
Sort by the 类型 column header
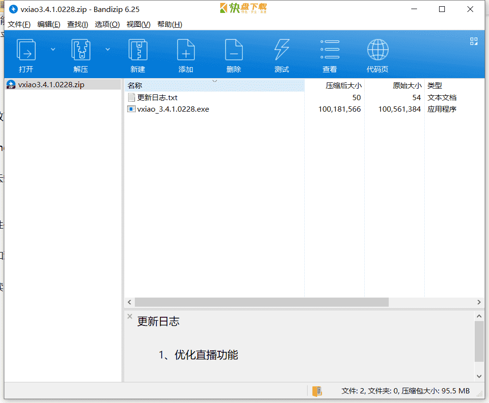point(454,85)
